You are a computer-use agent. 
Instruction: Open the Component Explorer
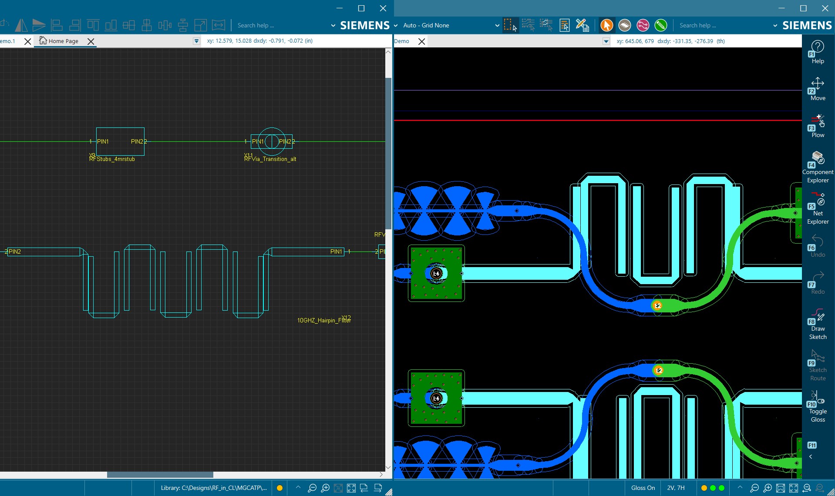[817, 167]
